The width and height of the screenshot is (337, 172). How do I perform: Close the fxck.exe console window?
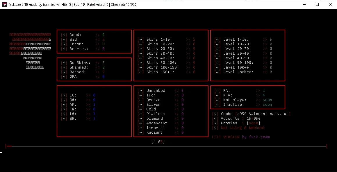click(x=330, y=5)
